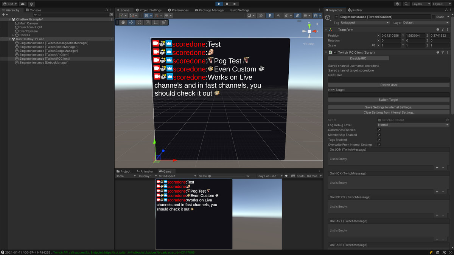Open the cloud services icon
Image resolution: width=454 pixels, height=255 pixels.
click(x=22, y=4)
